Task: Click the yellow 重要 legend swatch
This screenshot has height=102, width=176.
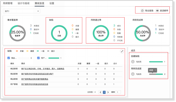Action: coord(27,51)
